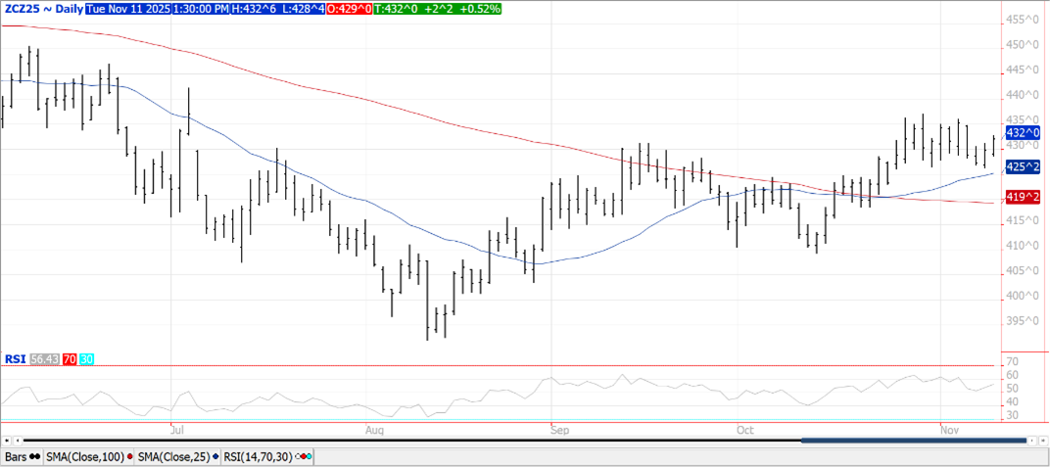Click the red dot icon beside SMA(Close,100)
The height and width of the screenshot is (467, 1050).
coord(129,457)
